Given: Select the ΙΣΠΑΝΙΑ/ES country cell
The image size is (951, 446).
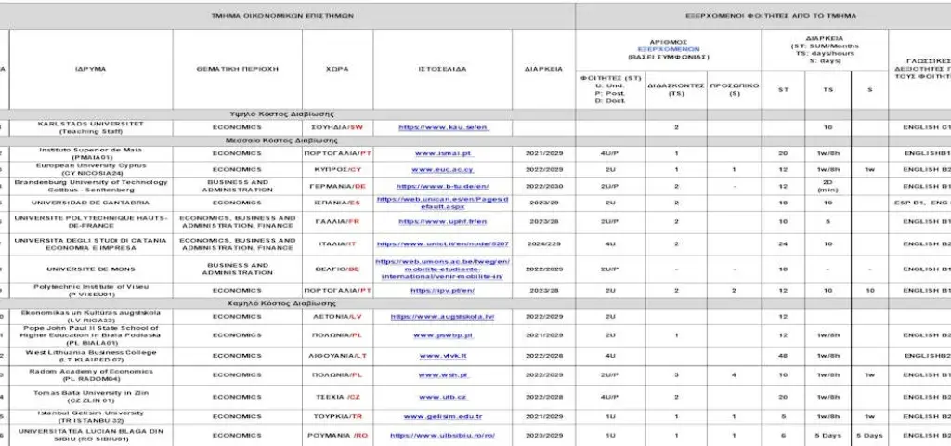Looking at the screenshot, I should point(337,203).
